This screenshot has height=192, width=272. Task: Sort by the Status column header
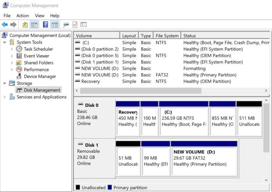tap(225, 35)
